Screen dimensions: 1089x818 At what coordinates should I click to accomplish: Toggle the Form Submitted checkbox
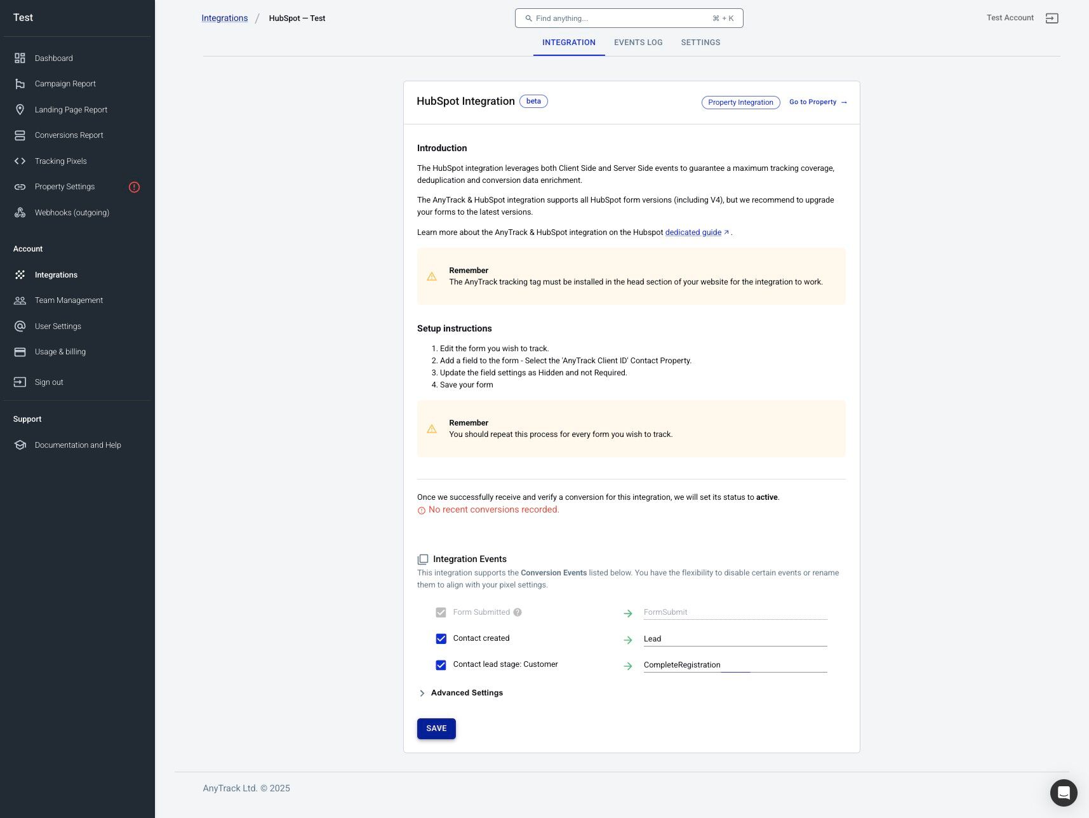tap(441, 613)
